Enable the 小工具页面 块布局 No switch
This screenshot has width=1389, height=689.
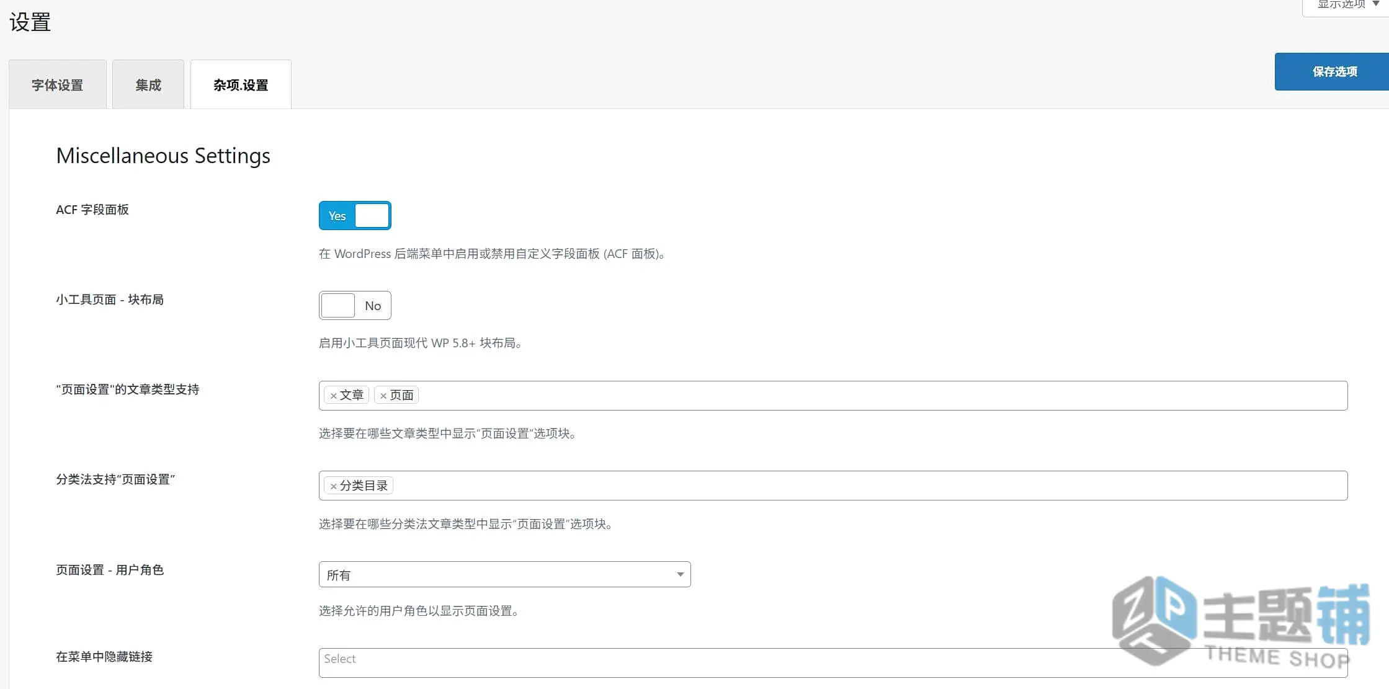(355, 305)
